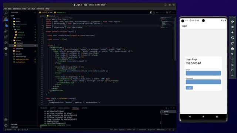Switch to the OUTPUT panel tab

point(53,108)
